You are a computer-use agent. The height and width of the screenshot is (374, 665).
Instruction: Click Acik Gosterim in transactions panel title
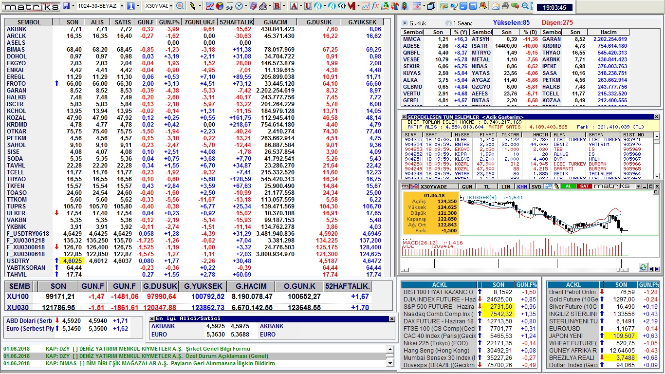point(502,117)
